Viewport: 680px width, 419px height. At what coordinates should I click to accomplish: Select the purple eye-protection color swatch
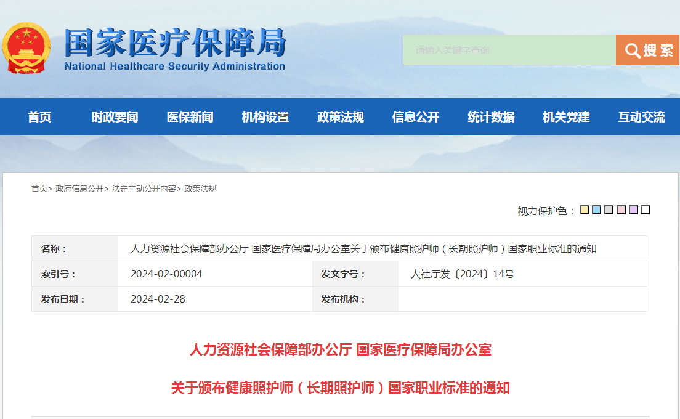[633, 210]
